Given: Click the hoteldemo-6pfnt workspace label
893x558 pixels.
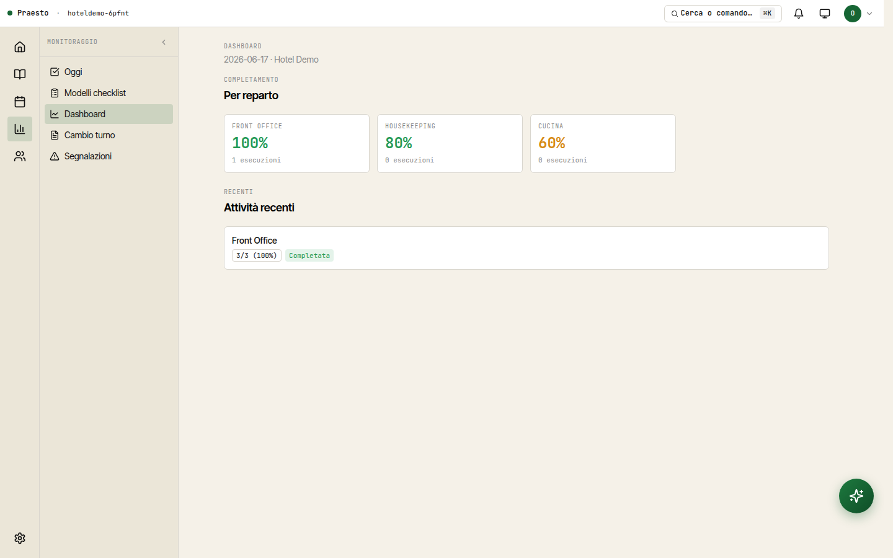Looking at the screenshot, I should coord(98,13).
